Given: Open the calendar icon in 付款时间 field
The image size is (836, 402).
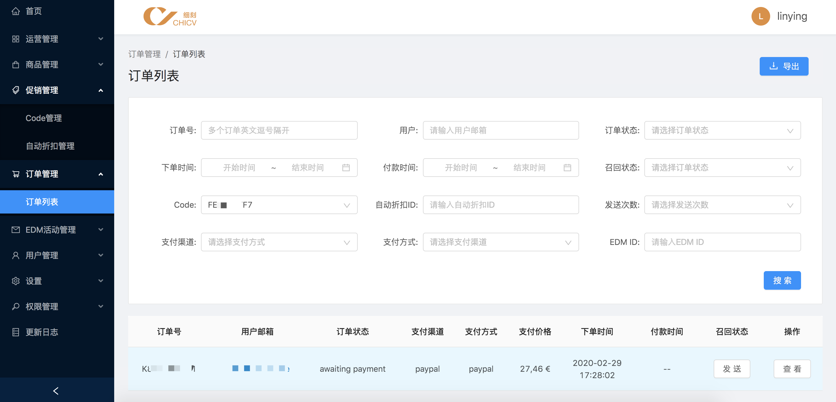Looking at the screenshot, I should [567, 168].
